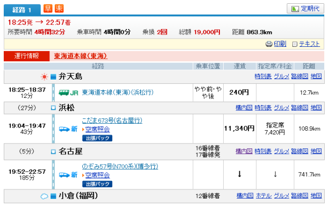Screen dimensions: 328x206
Task: Open the テキスト link
Action: [x=309, y=44]
